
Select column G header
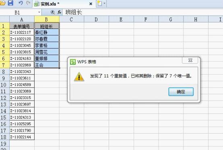point(171,19)
